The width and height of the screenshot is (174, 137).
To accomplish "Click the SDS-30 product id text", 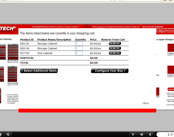I will click(x=25, y=44).
